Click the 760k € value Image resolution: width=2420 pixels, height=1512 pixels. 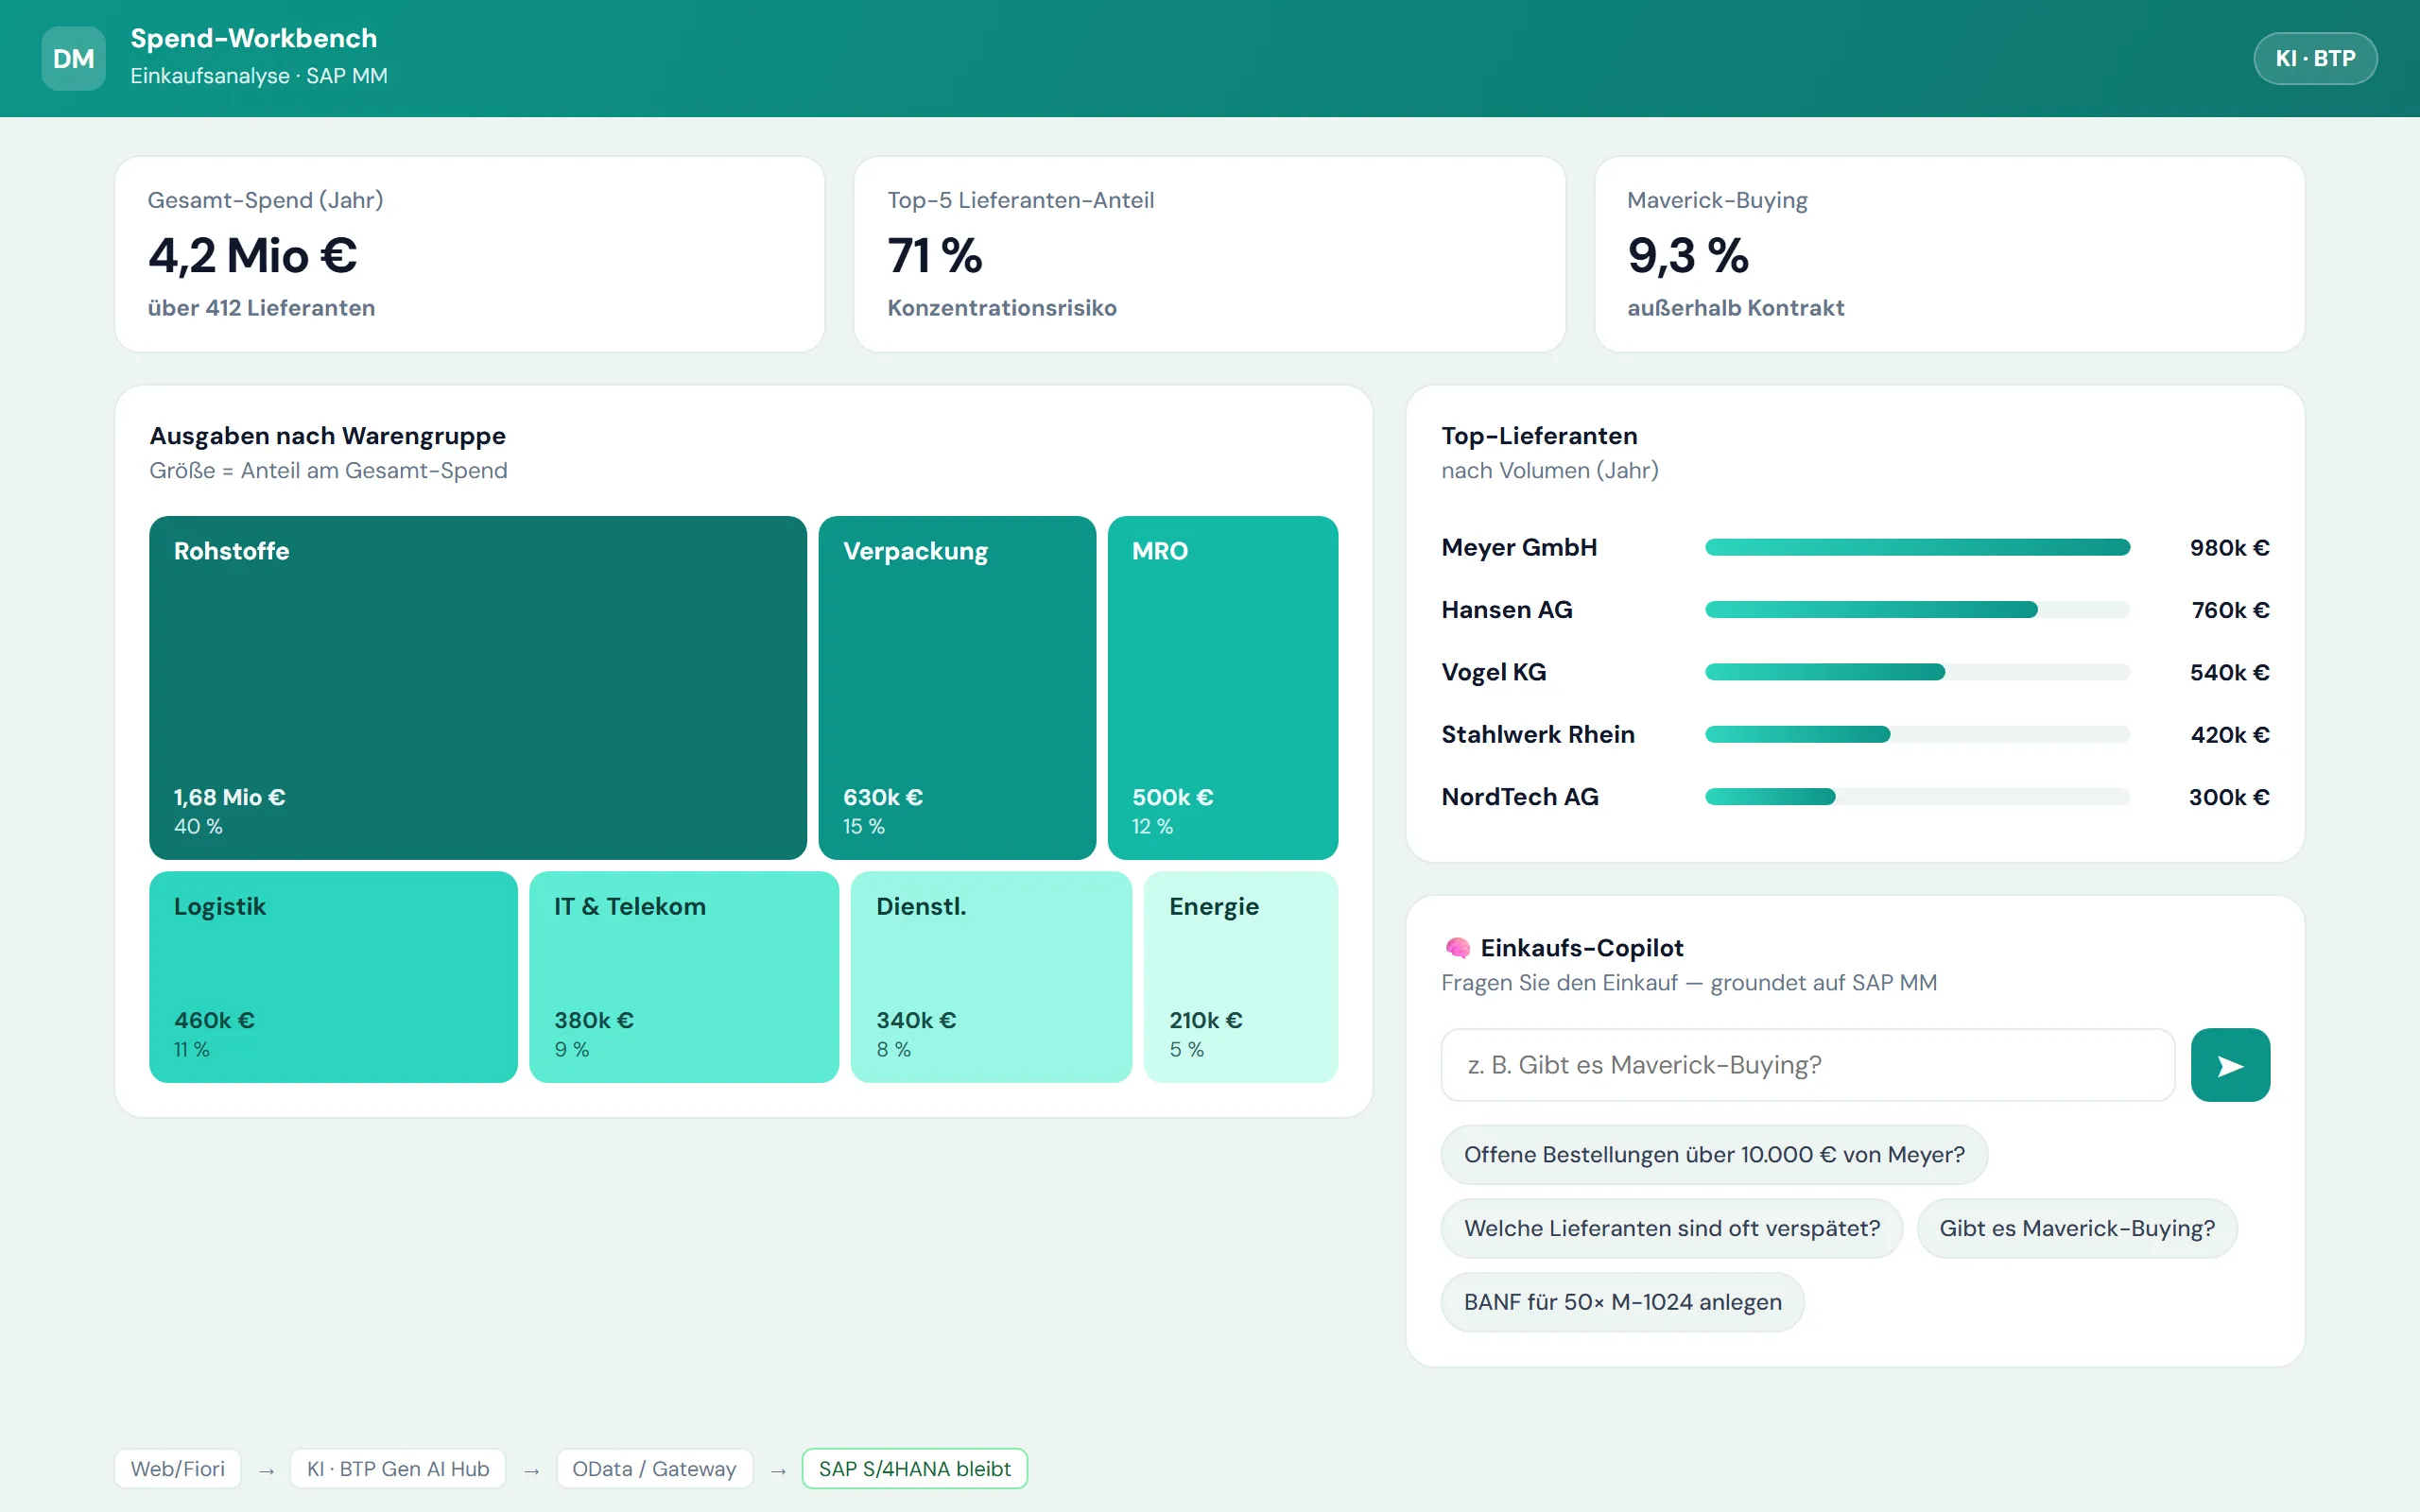click(2230, 610)
